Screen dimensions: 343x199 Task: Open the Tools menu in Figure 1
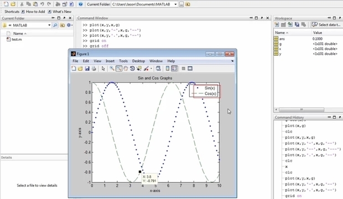pos(123,61)
